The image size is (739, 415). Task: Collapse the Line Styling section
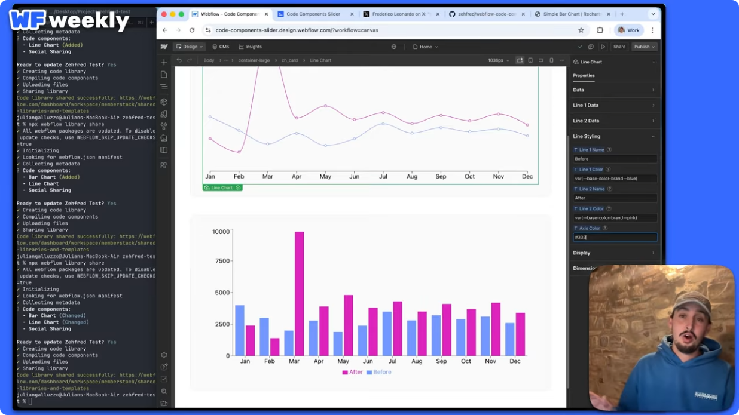tap(614, 137)
